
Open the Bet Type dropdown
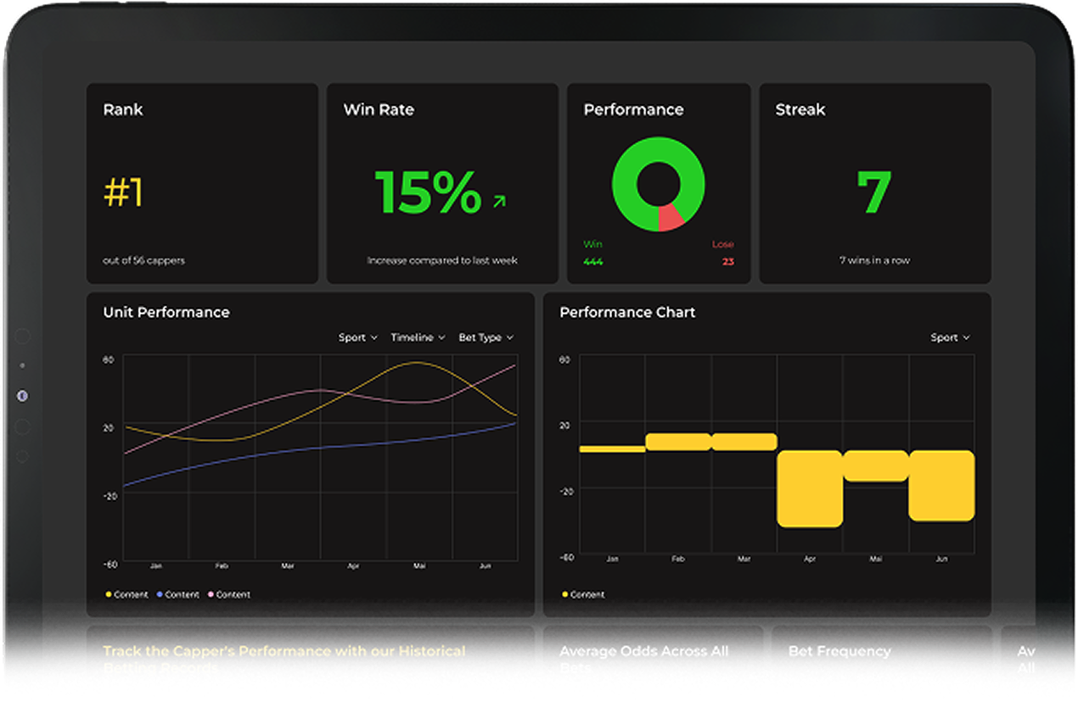click(486, 337)
